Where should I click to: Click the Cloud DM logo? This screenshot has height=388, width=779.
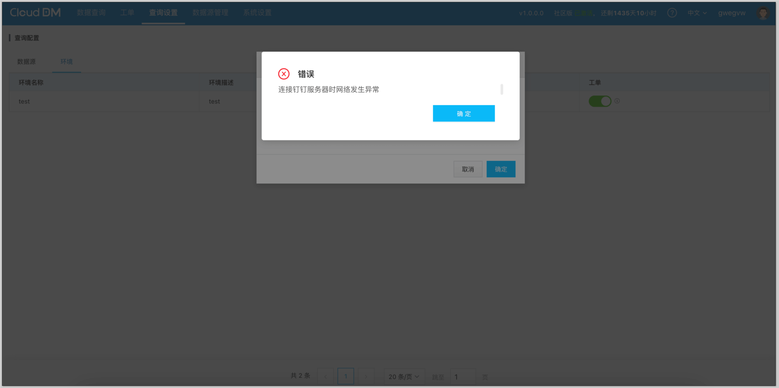pyautogui.click(x=35, y=13)
